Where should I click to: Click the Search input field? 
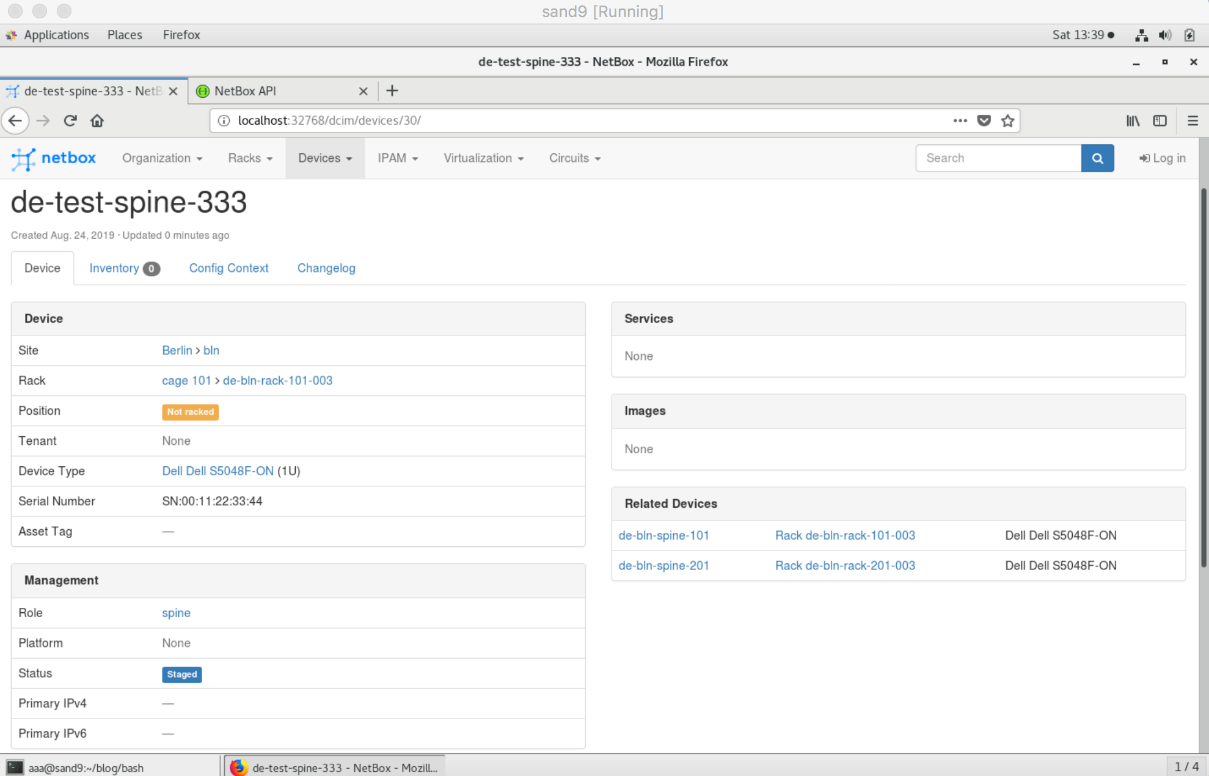click(x=999, y=159)
